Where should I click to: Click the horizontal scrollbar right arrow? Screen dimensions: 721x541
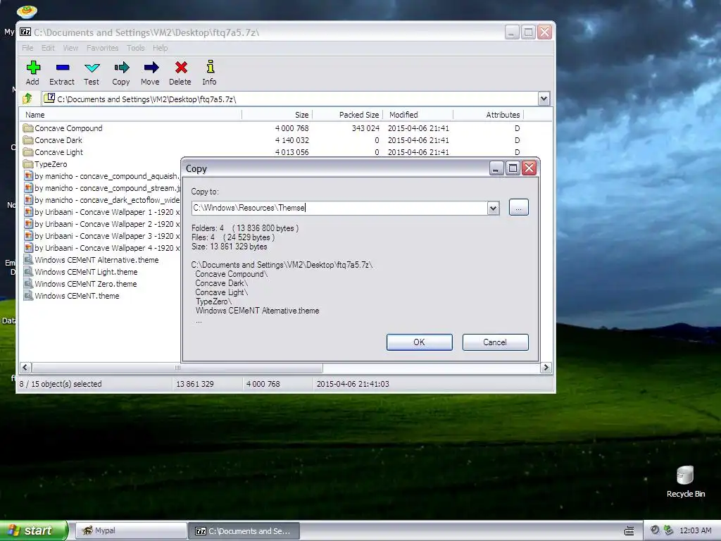click(x=546, y=368)
